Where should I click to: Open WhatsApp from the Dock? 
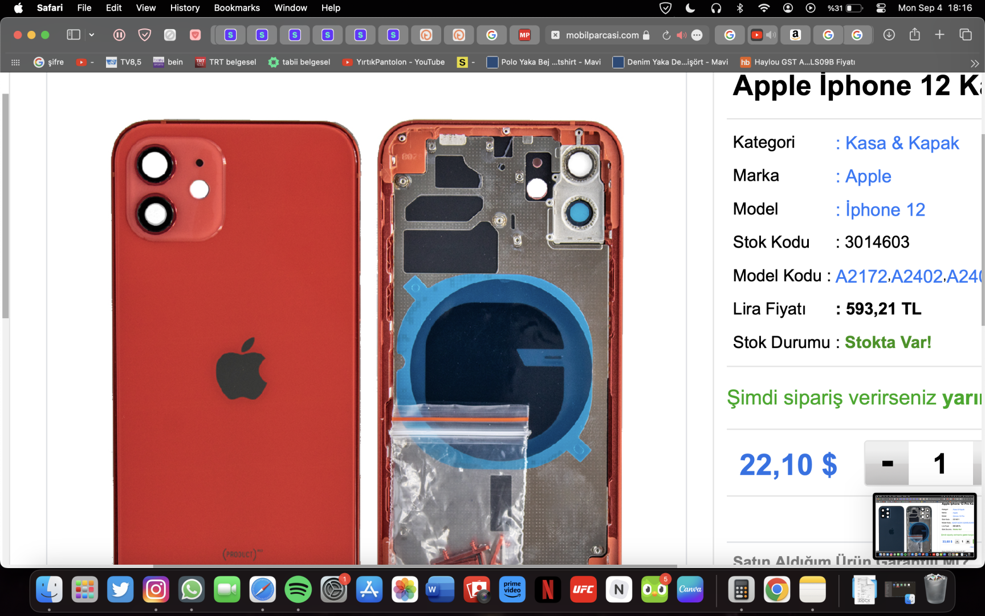(192, 589)
